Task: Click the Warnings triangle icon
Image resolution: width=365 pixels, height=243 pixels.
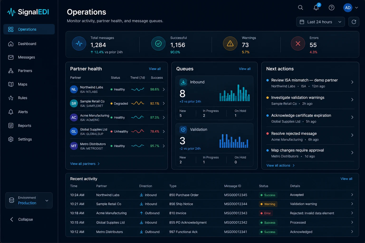Action: [x=230, y=43]
